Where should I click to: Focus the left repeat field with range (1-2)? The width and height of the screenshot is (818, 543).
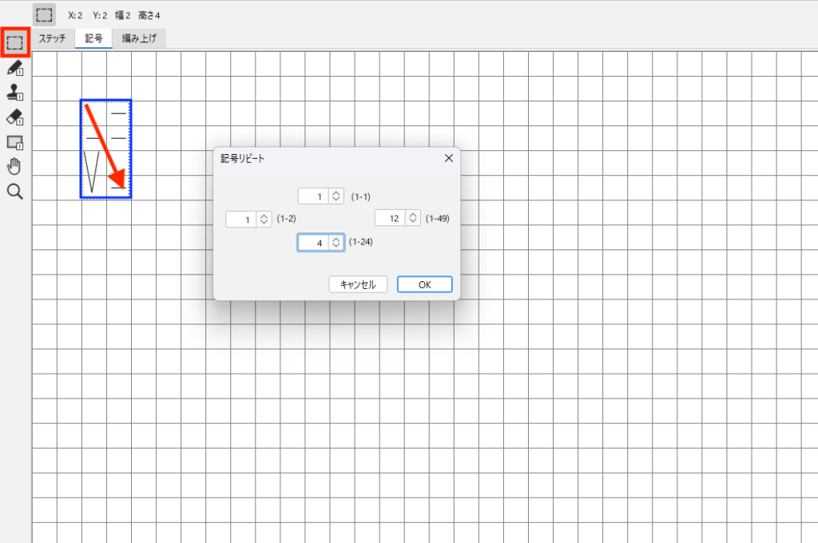[x=241, y=219]
